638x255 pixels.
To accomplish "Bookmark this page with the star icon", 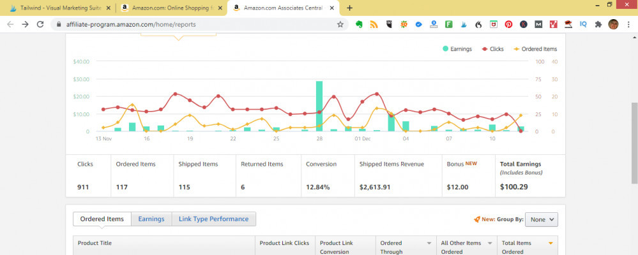I will coord(340,24).
